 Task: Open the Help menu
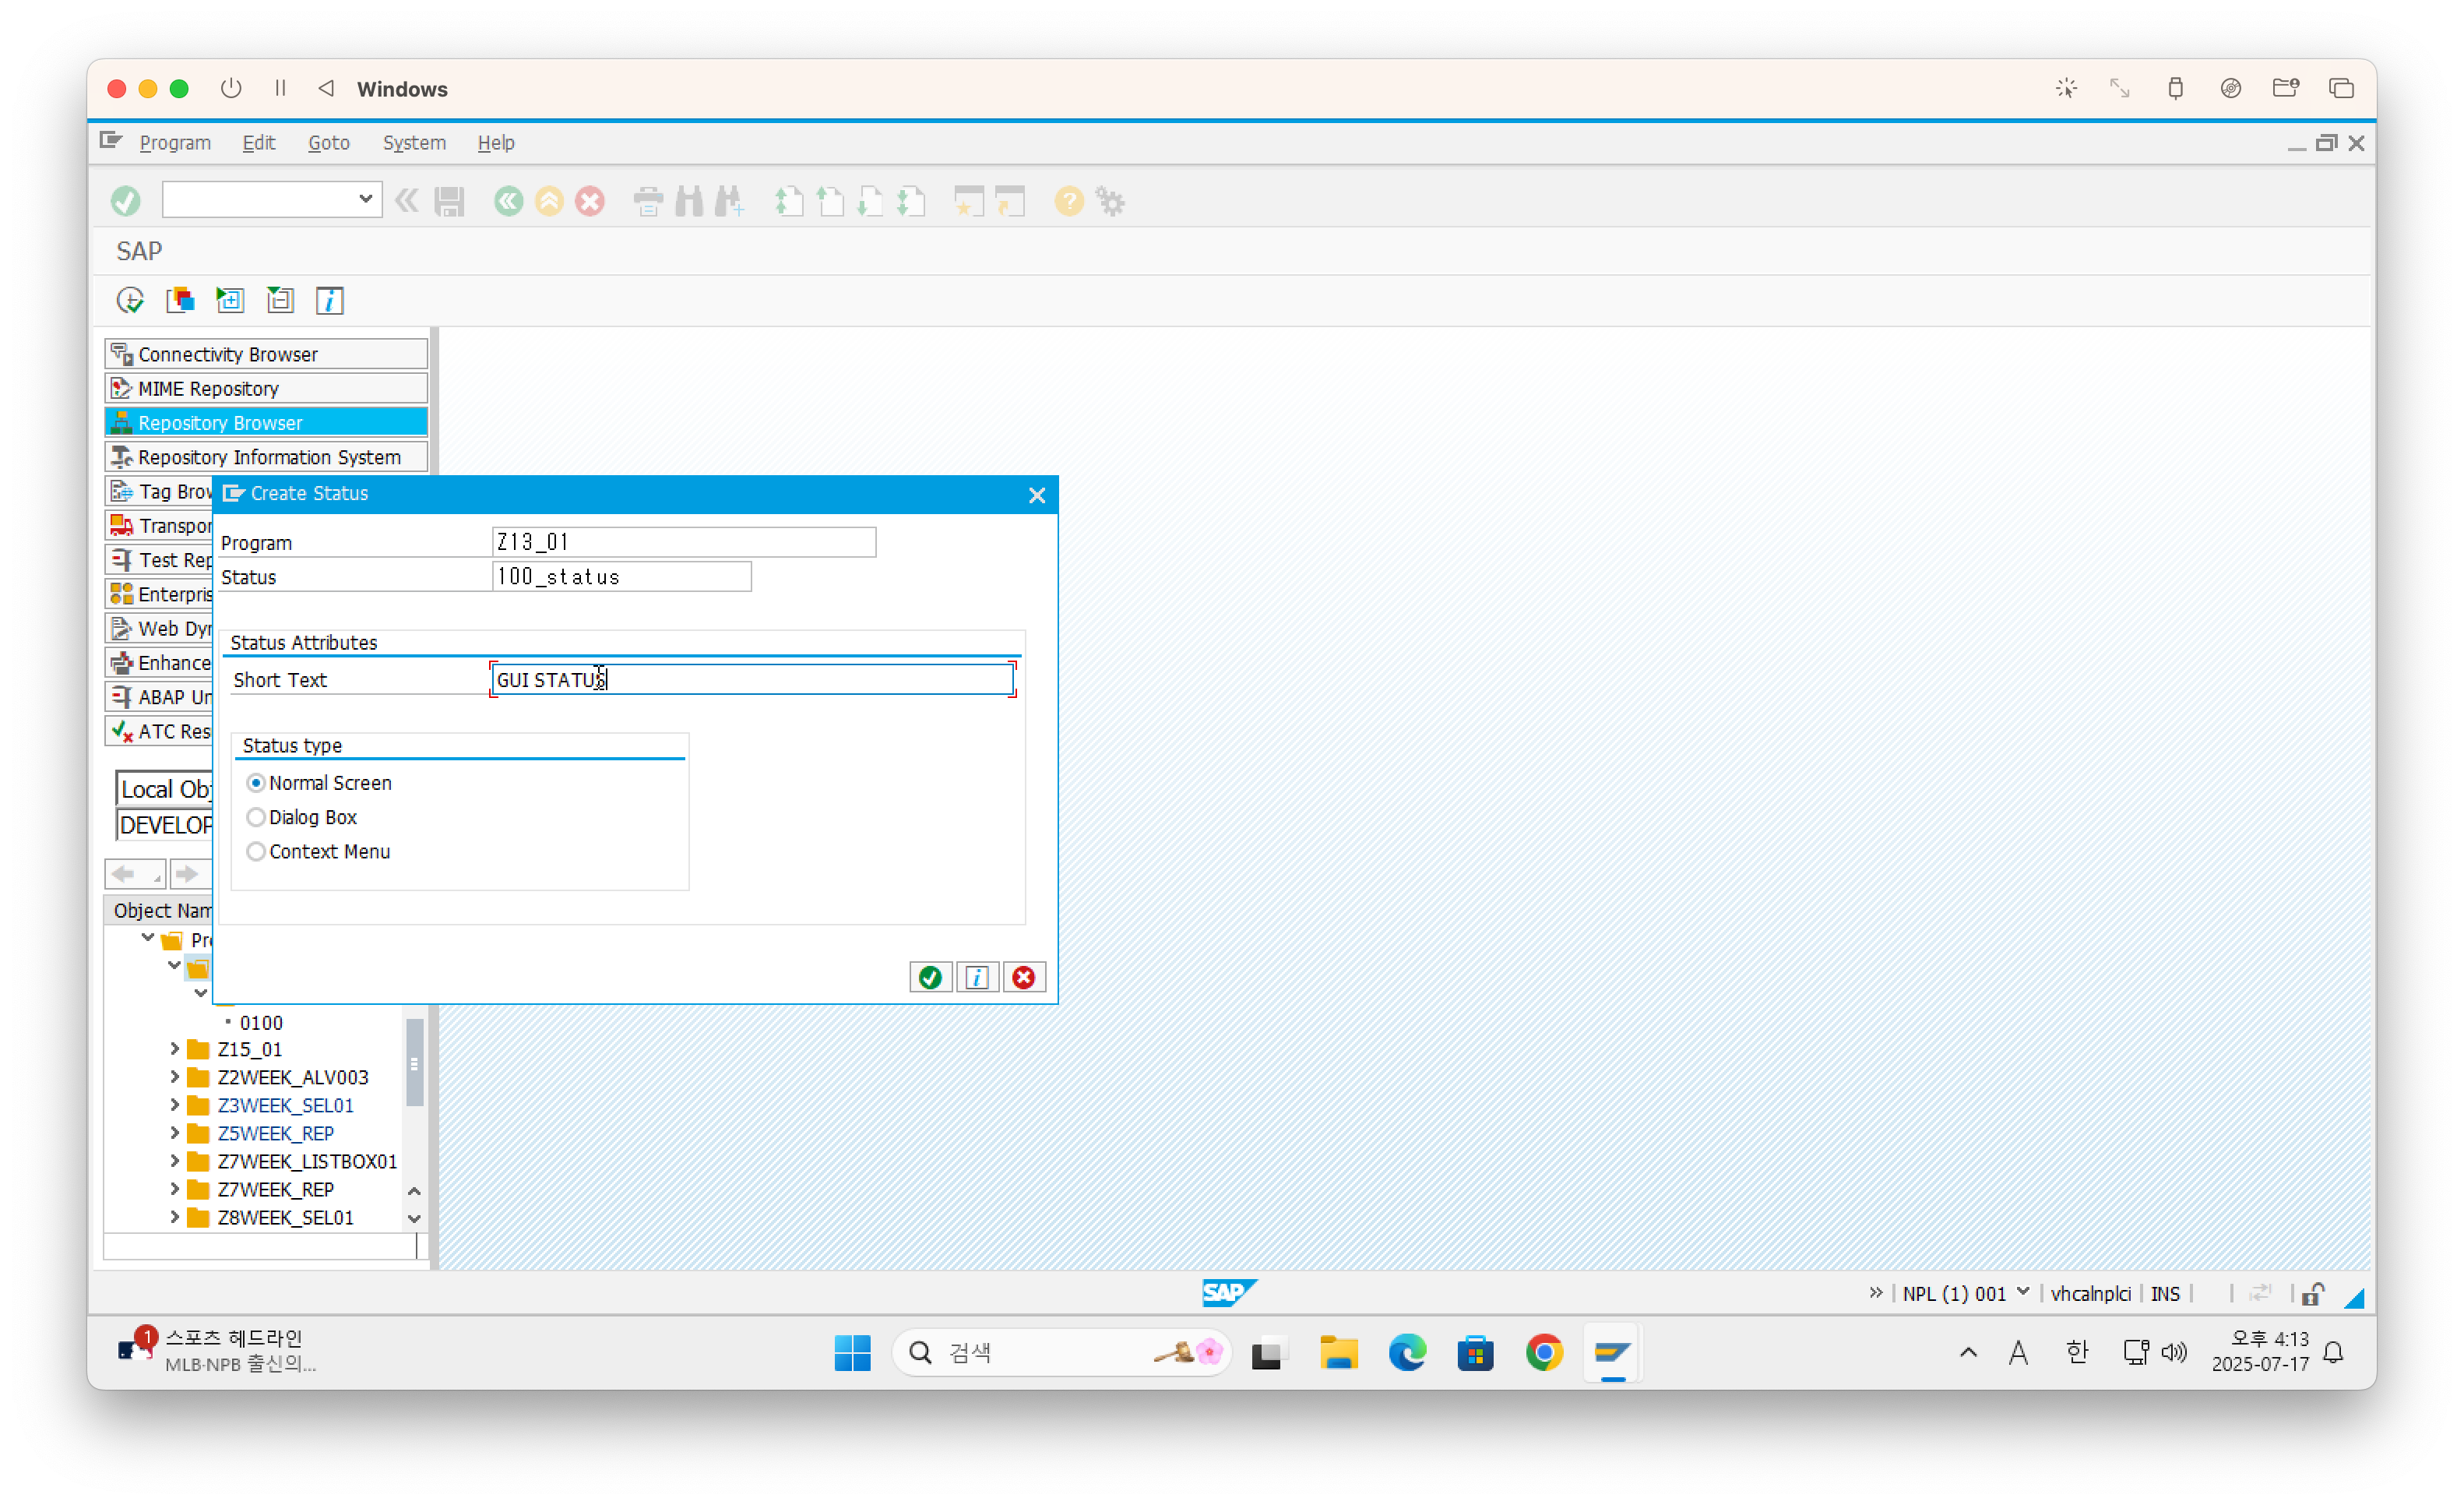(496, 142)
